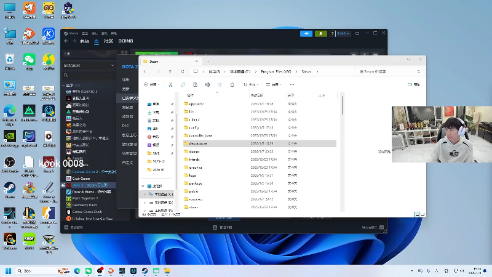
Task: Open the NVIDIA App desktop icon
Action: pyautogui.click(x=10, y=139)
